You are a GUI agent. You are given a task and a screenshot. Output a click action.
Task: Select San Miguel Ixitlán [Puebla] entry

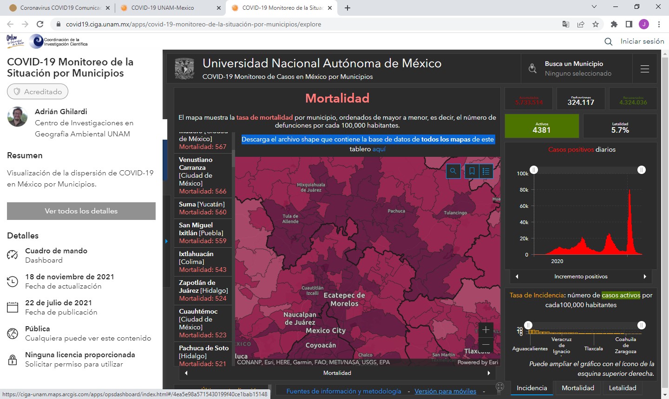pos(203,233)
